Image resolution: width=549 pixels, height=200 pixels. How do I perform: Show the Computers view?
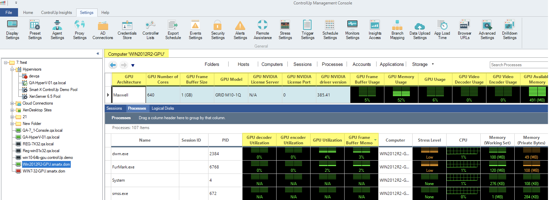[x=272, y=64]
